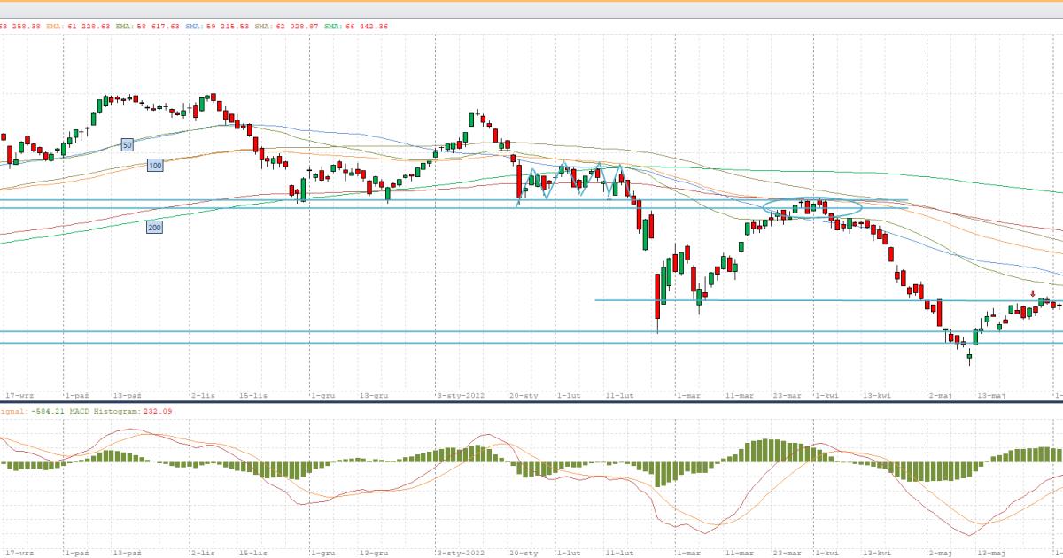
Task: Select the "200" moving average label box
Action: [x=154, y=228]
